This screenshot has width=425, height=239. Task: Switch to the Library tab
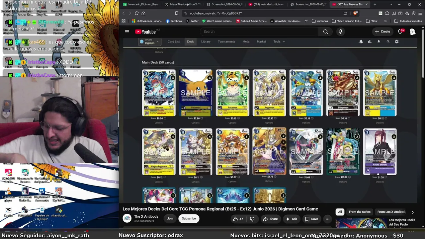(206, 41)
